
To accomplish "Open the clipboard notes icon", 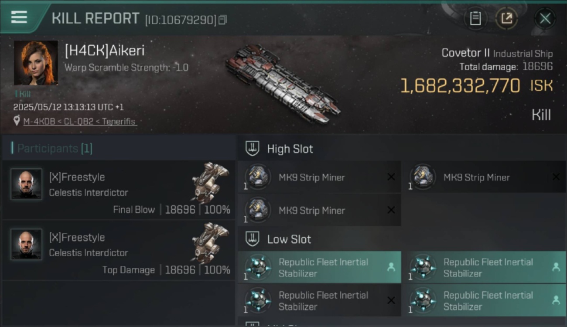I will [x=475, y=18].
